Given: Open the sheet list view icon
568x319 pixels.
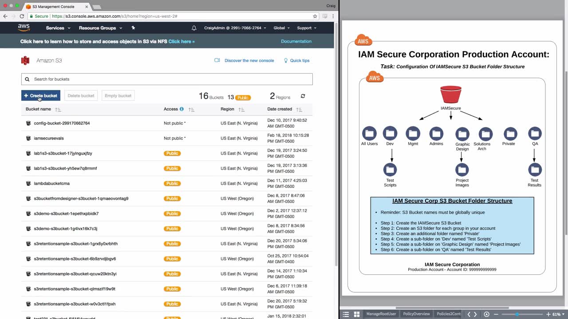Looking at the screenshot, I should (x=346, y=314).
